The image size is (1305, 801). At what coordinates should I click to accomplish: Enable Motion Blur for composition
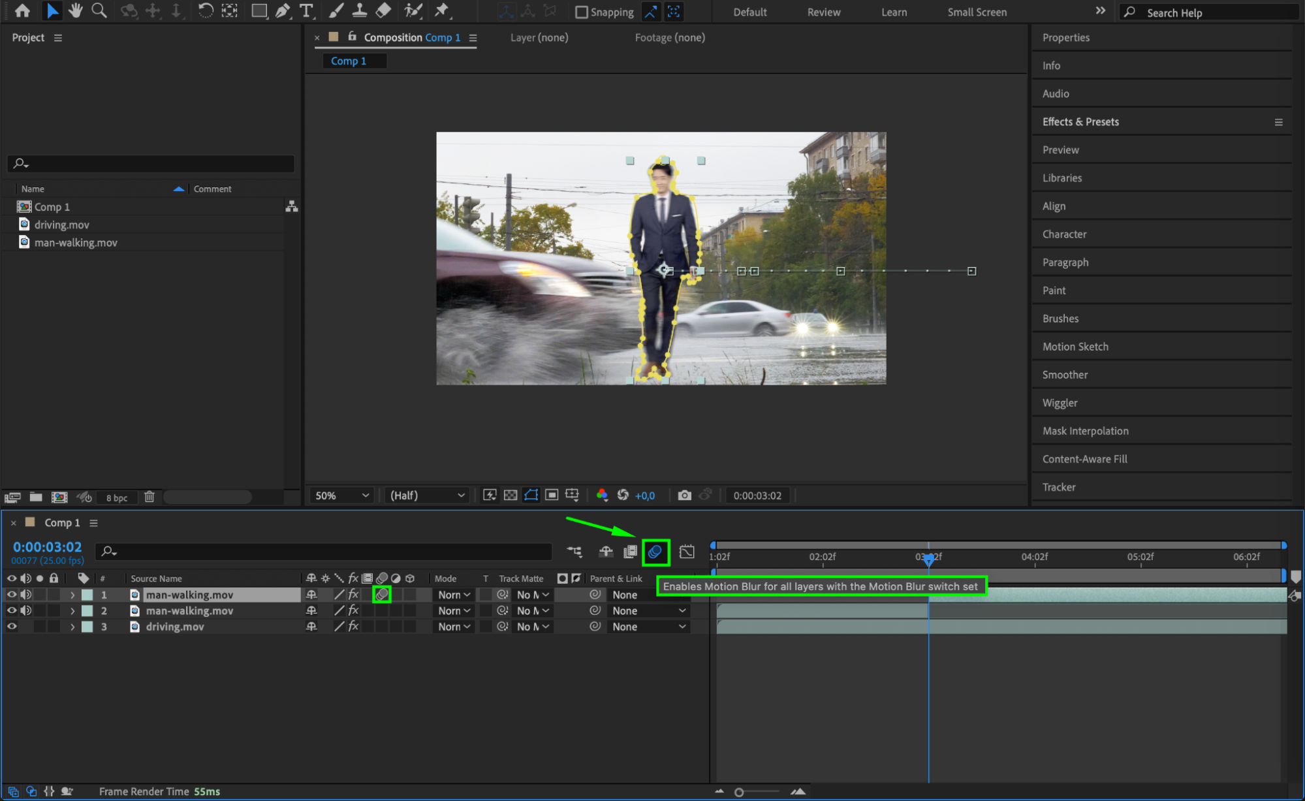(655, 552)
